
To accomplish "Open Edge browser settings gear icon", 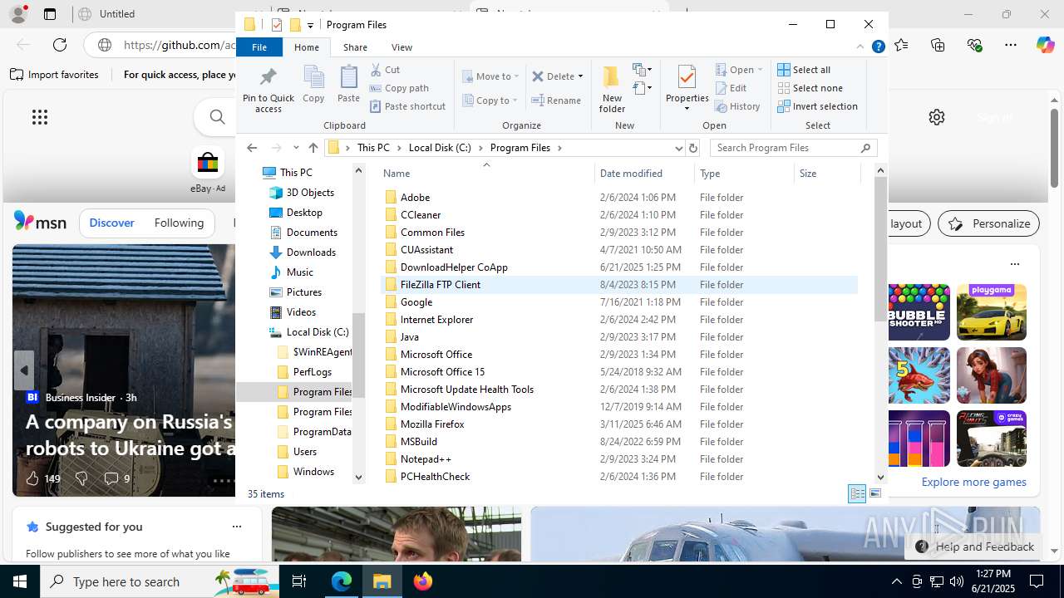I will (x=937, y=117).
